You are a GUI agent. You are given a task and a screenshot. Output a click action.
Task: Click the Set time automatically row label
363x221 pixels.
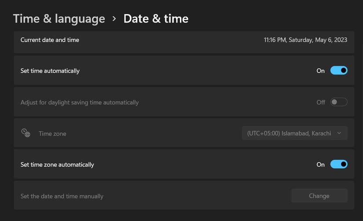click(x=50, y=71)
